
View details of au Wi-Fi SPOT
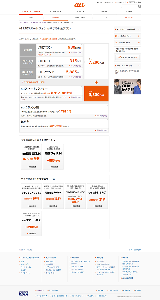[x=97, y=206]
